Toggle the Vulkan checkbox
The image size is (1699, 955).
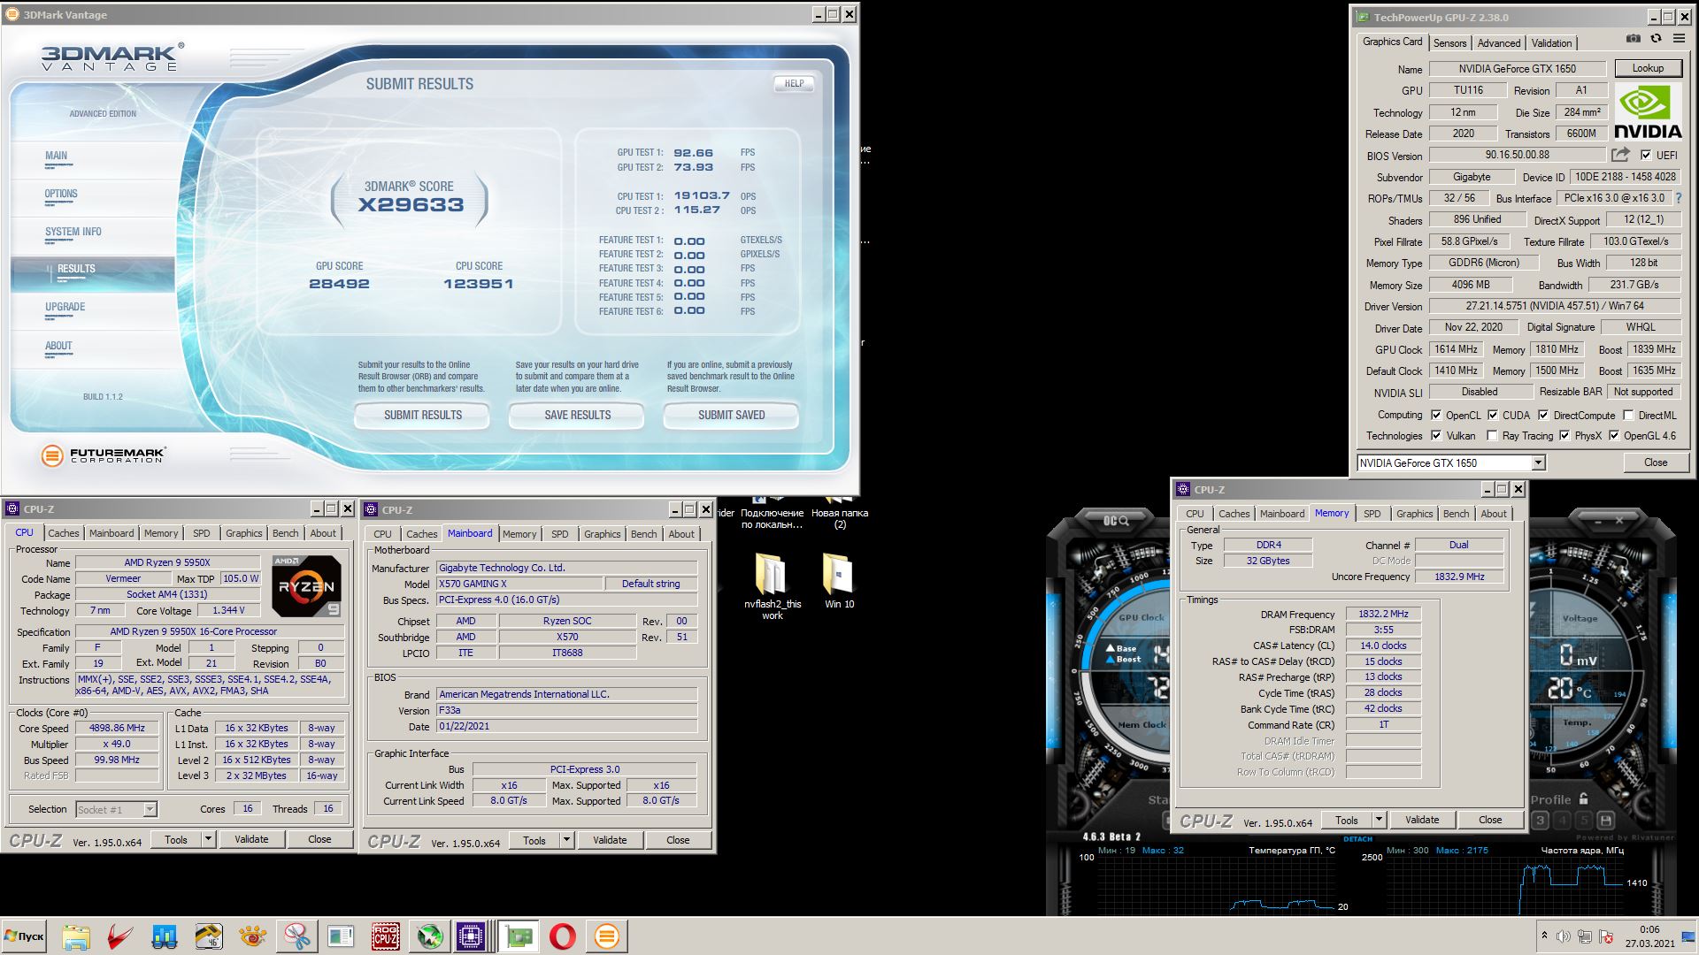1436,436
